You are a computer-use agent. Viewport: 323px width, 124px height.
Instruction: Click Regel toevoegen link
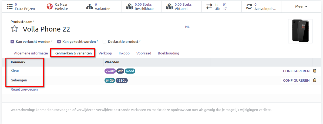pos(24,89)
